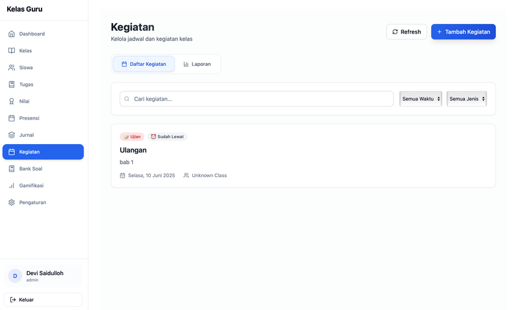518x310 pixels.
Task: Click the Tambah Kegiatan button
Action: click(x=463, y=32)
